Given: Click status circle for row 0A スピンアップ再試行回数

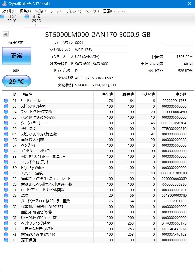Looking at the screenshot, I should (x=6, y=134).
